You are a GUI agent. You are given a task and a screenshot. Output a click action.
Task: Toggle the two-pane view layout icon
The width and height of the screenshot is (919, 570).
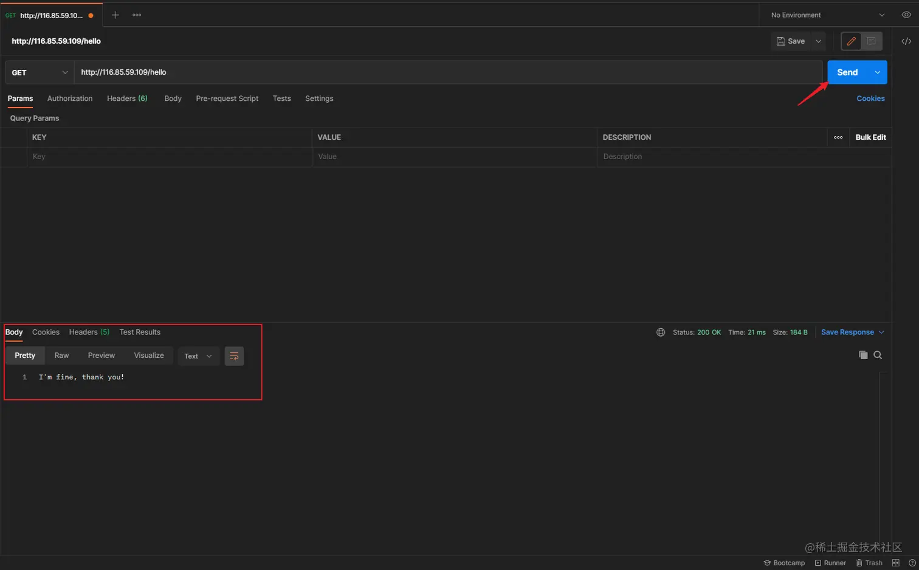(896, 563)
